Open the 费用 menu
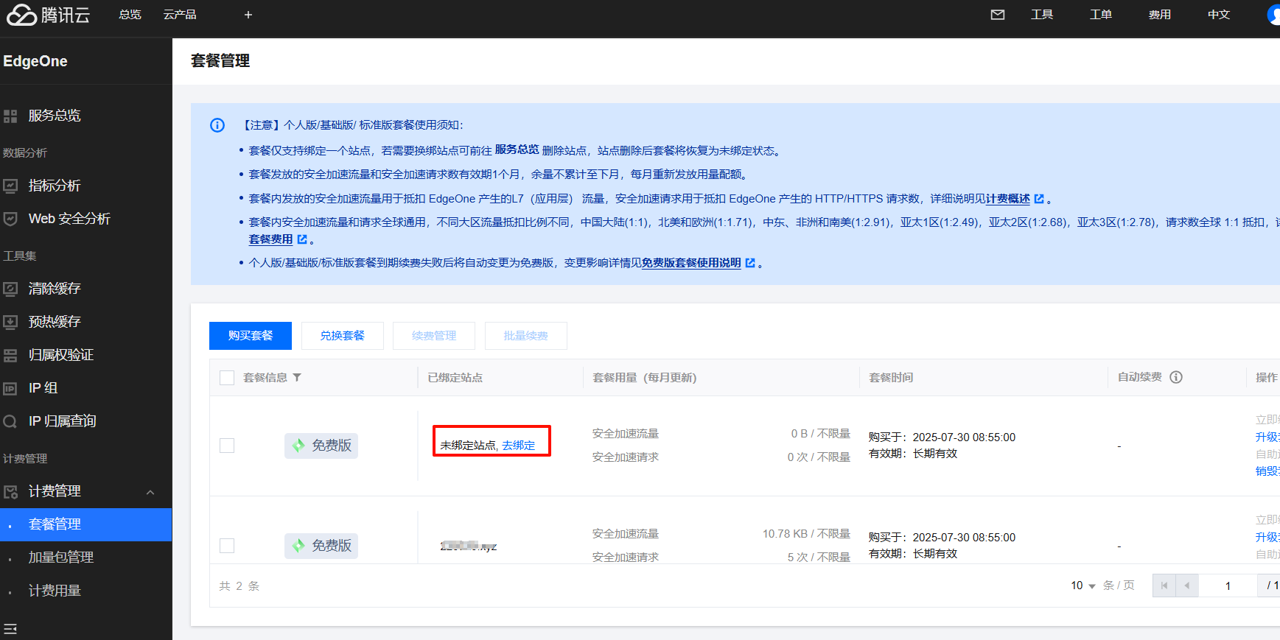Screen dimensions: 1280x640 pyautogui.click(x=1160, y=15)
